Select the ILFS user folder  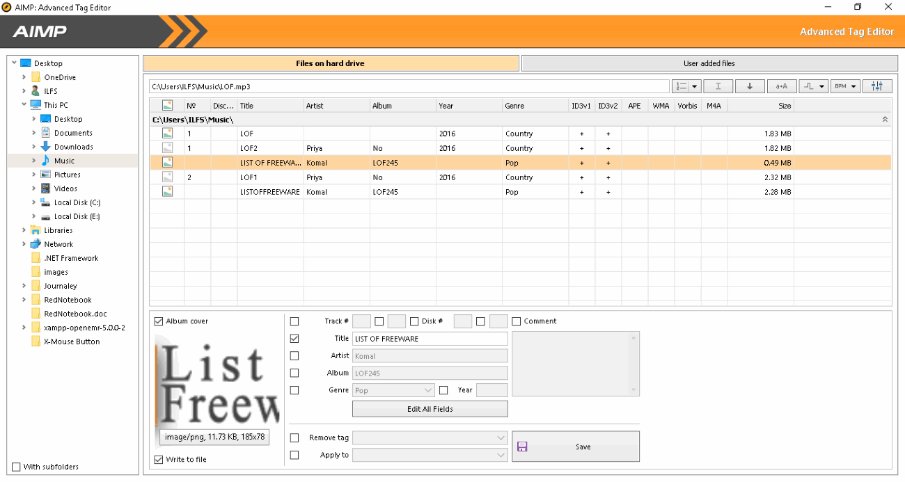[x=51, y=91]
